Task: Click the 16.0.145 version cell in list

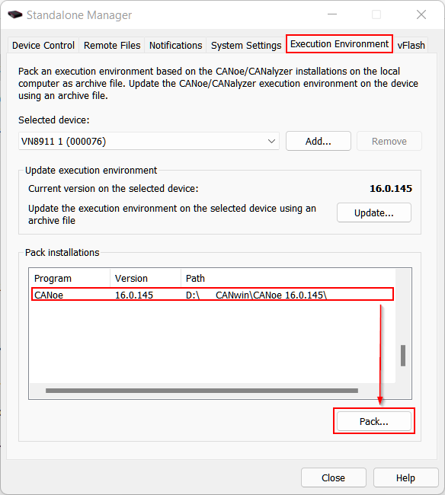Action: pyautogui.click(x=134, y=295)
